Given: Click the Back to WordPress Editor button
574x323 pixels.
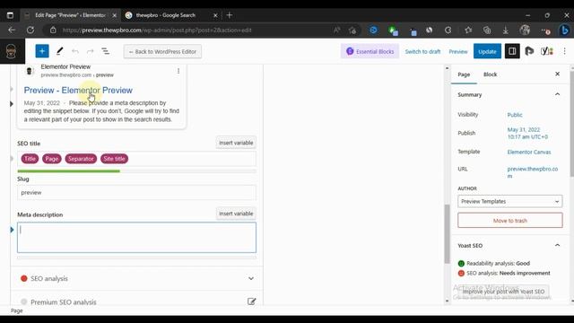Looking at the screenshot, I should coord(162,52).
